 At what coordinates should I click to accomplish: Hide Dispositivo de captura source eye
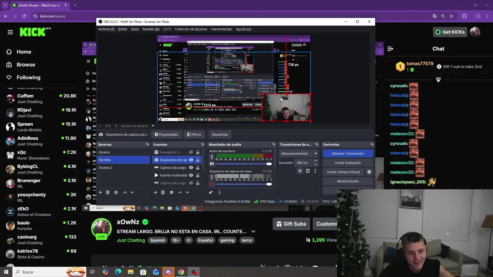click(191, 160)
